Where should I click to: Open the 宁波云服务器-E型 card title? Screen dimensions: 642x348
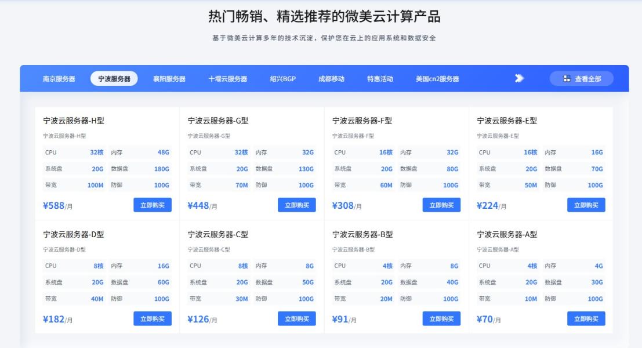[x=507, y=121]
